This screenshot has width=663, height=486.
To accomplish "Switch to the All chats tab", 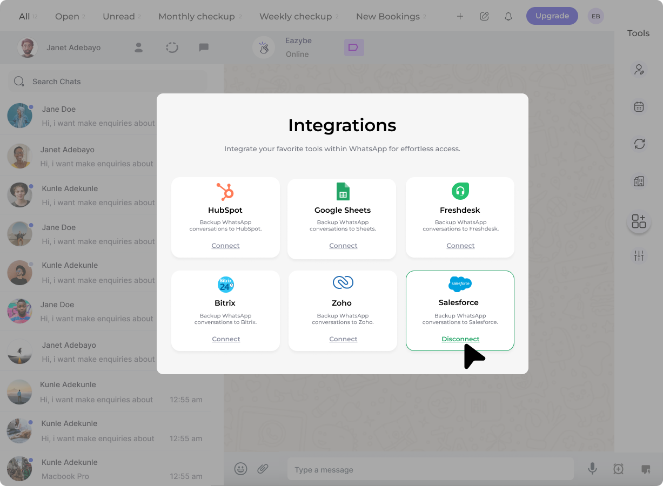I will [x=24, y=16].
